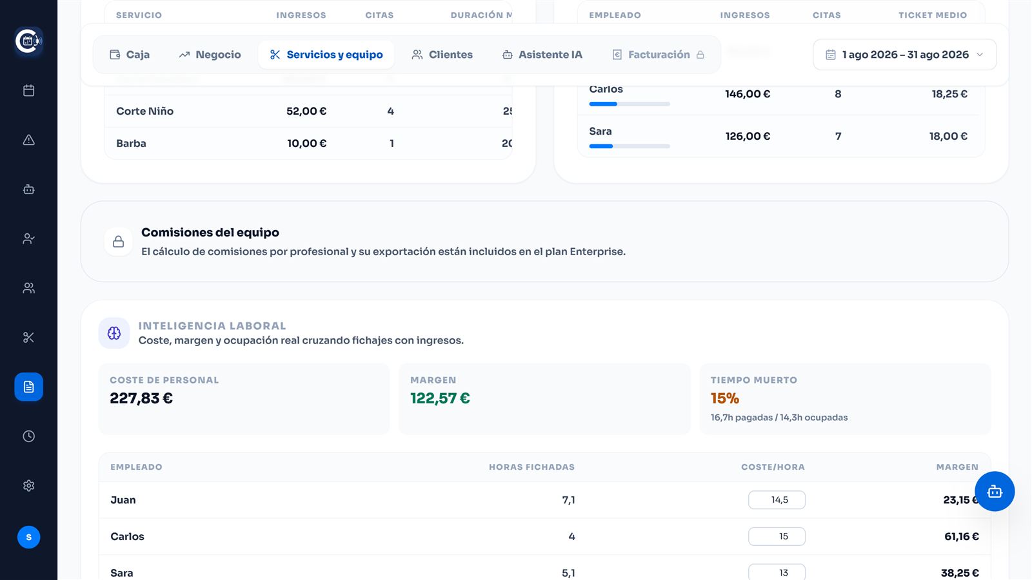Select the Servicios y equipo tab
Image resolution: width=1032 pixels, height=580 pixels.
[326, 55]
